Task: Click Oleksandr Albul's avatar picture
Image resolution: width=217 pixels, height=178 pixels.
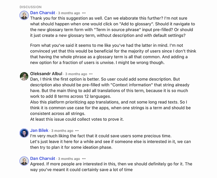Action: (x=24, y=76)
